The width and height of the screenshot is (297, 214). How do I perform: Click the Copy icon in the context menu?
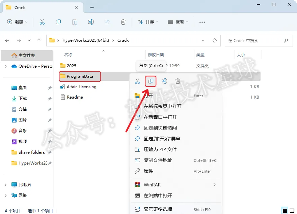click(151, 81)
